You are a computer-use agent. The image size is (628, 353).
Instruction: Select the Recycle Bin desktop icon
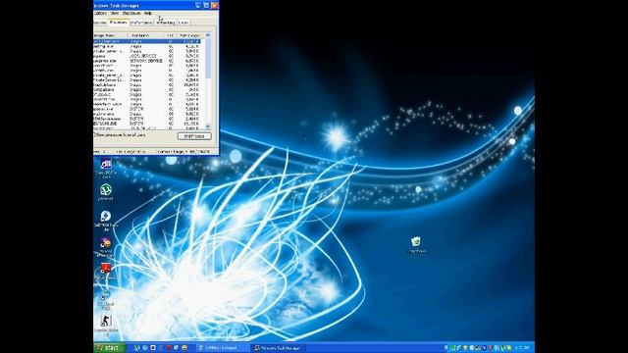point(416,244)
